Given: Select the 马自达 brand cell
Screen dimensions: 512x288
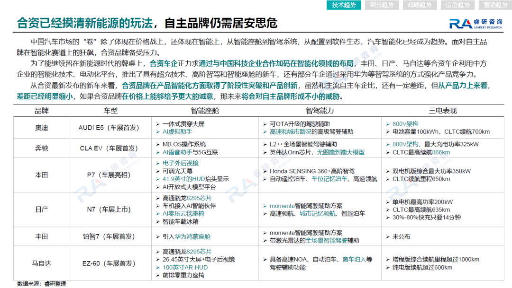Looking at the screenshot, I should pyautogui.click(x=41, y=263).
